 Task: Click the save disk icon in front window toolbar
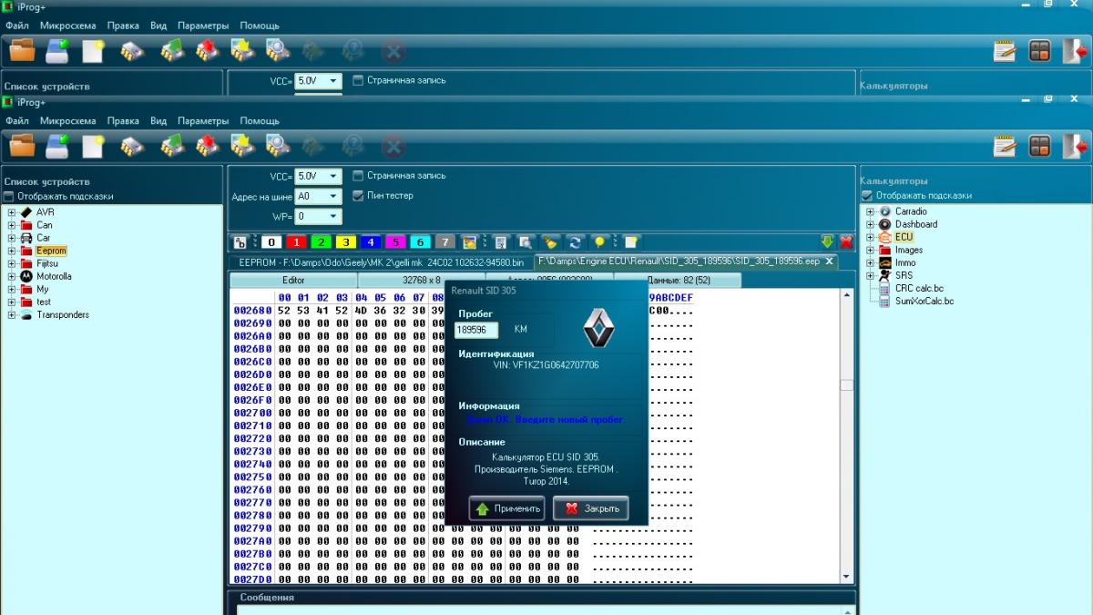coord(57,146)
